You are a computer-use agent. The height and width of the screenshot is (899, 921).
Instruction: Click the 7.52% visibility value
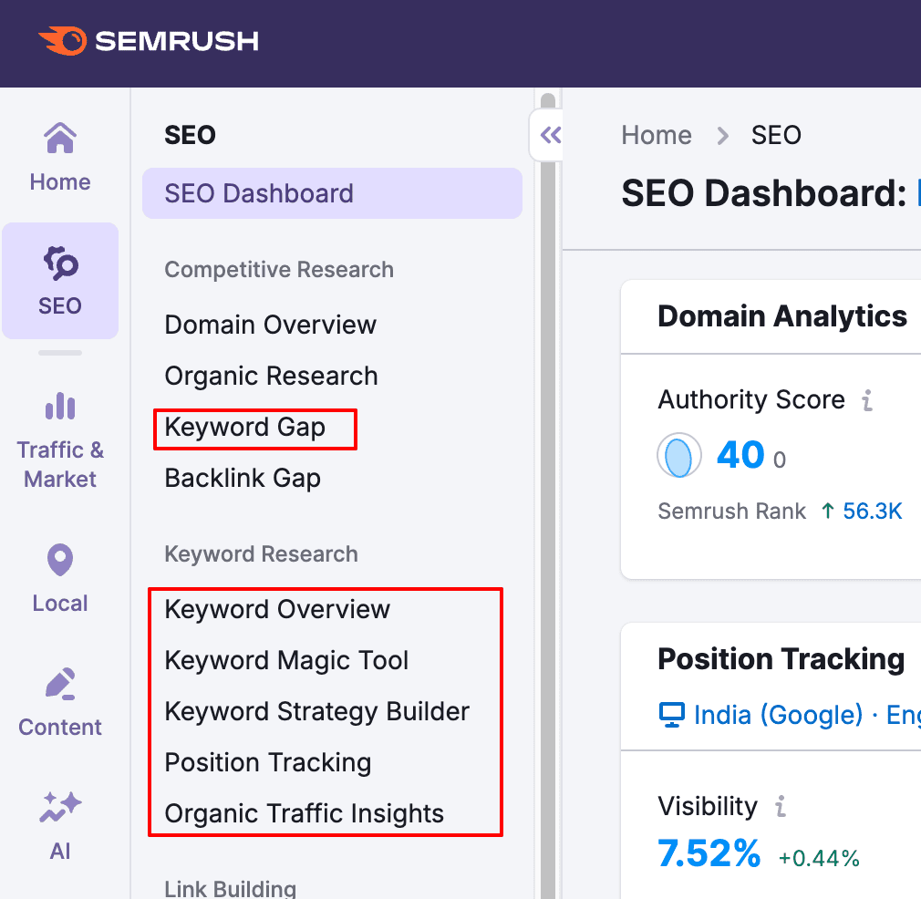click(709, 853)
